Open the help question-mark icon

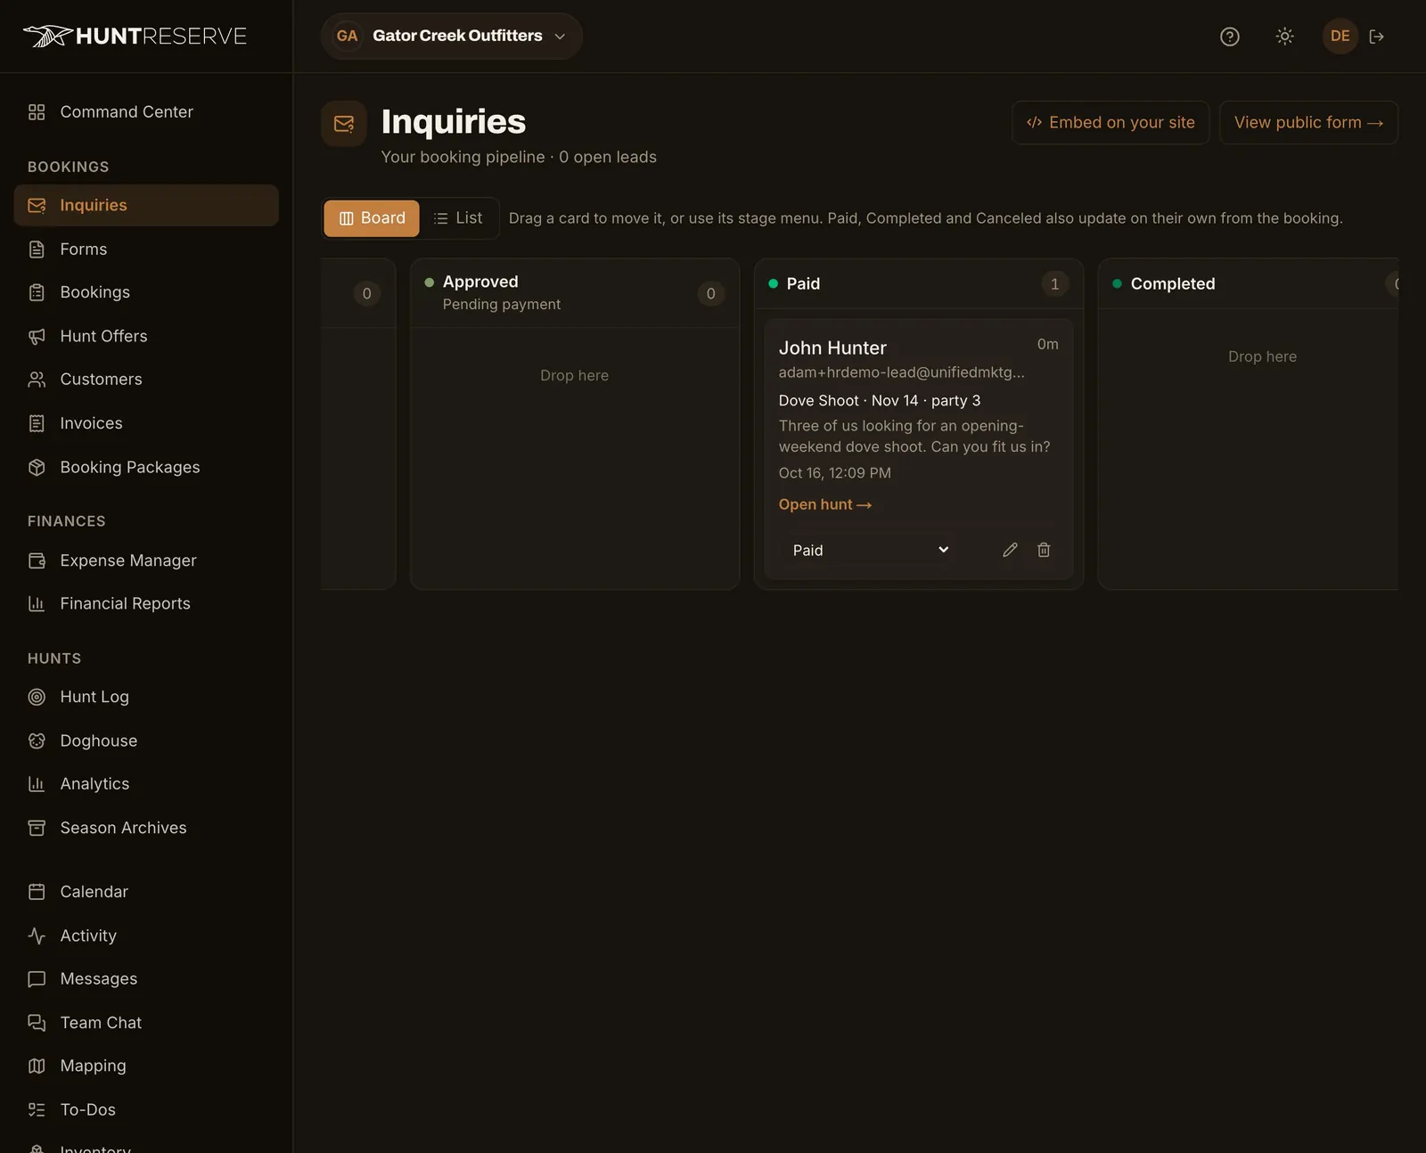tap(1229, 37)
